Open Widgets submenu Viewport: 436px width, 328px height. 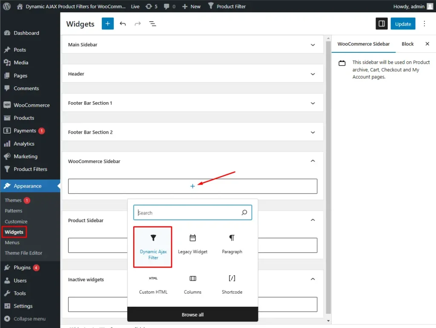[14, 232]
